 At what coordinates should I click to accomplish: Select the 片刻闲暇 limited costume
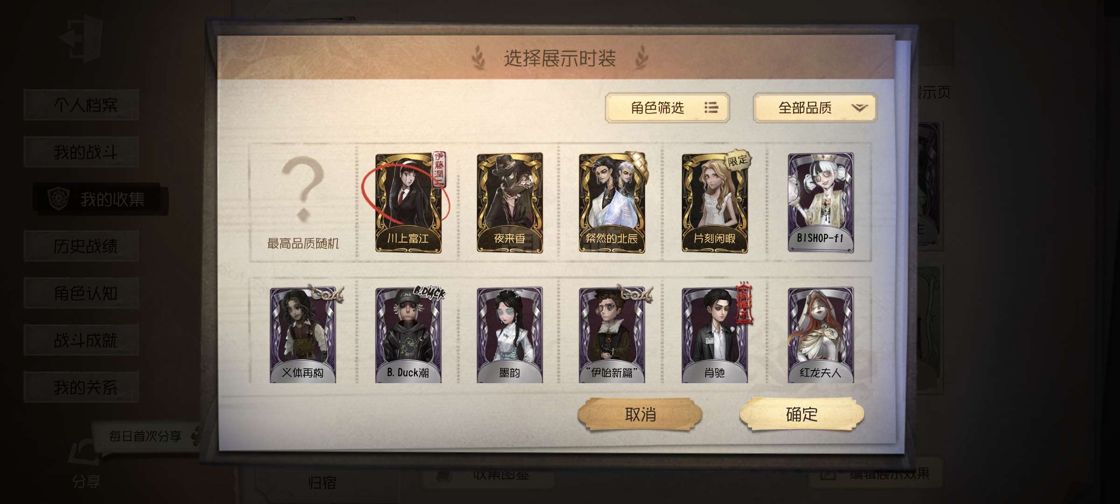pyautogui.click(x=714, y=203)
